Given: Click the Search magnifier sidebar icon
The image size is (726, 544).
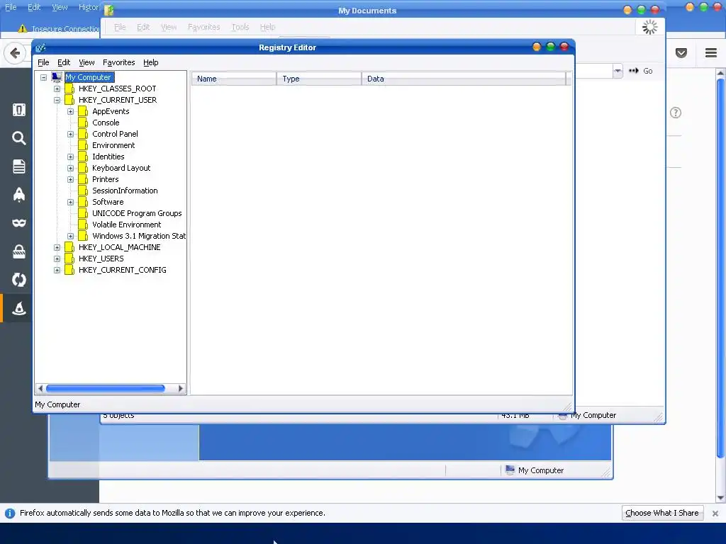Looking at the screenshot, I should (x=19, y=138).
